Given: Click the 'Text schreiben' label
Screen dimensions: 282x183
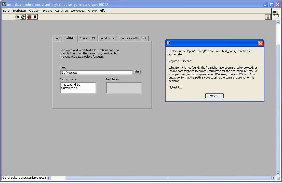Looking at the screenshot, I should 69,79.
